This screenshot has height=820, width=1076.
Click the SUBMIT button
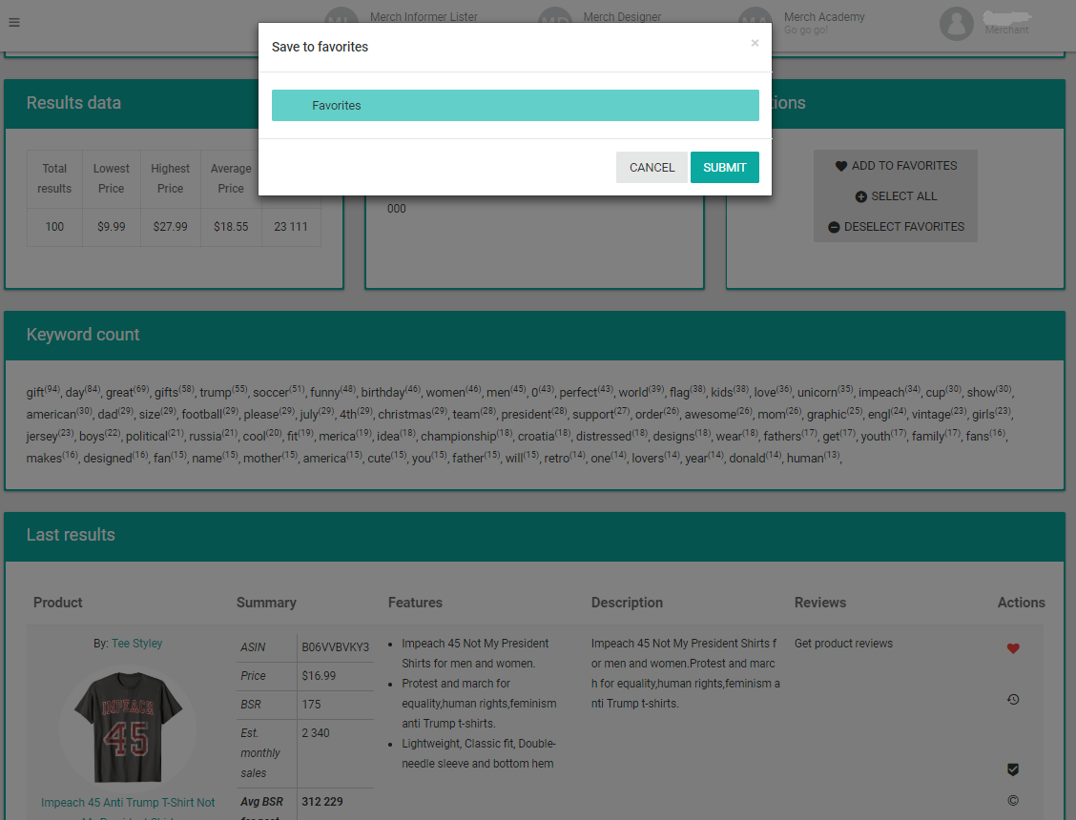tap(724, 168)
